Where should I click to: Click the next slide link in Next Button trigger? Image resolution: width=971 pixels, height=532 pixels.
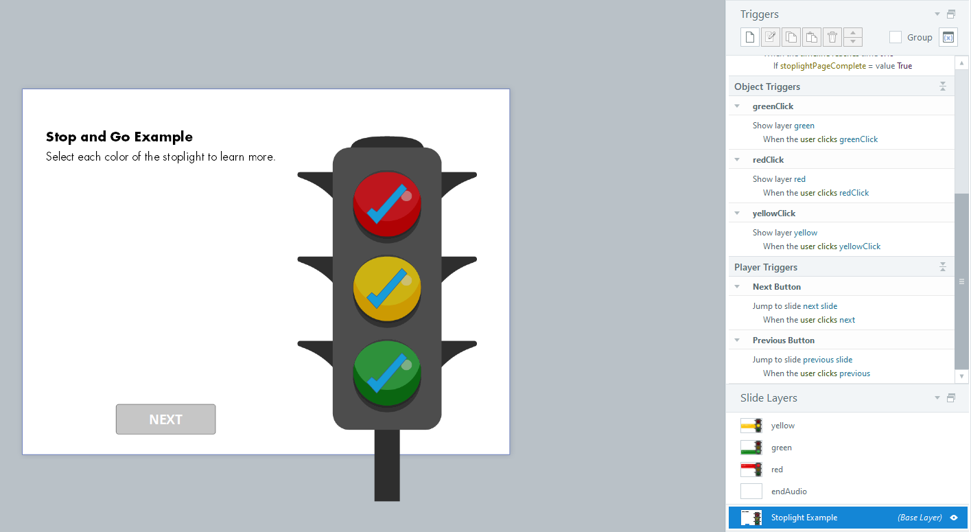point(821,305)
